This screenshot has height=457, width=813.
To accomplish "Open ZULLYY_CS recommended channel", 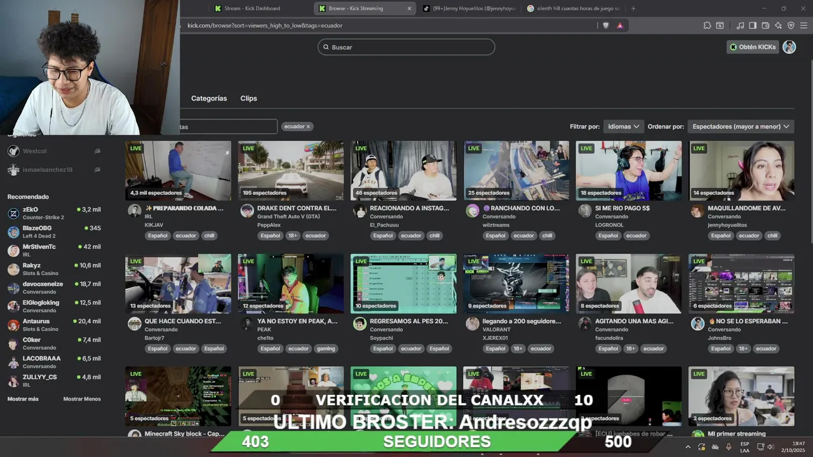I will tap(54, 380).
